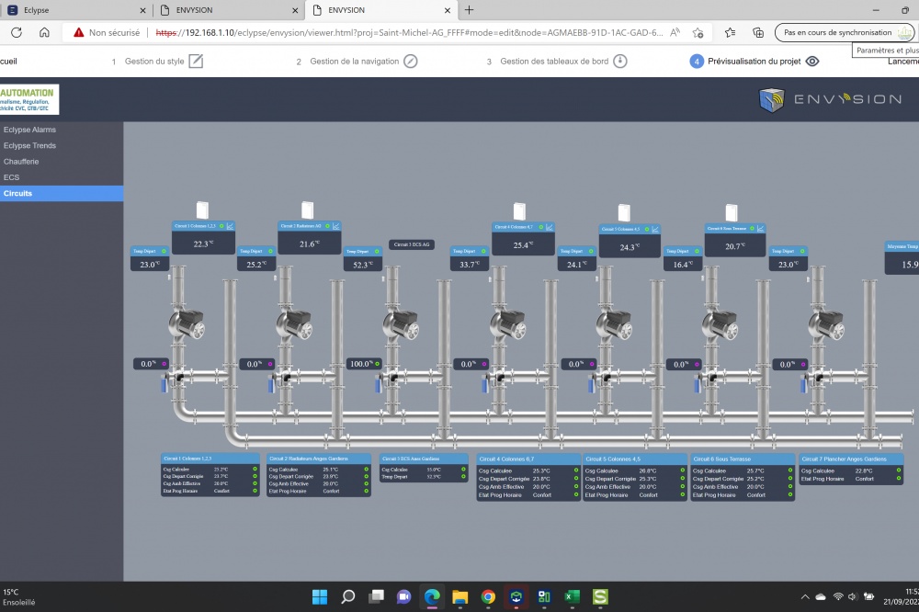Click the browser home icon

pyautogui.click(x=44, y=33)
